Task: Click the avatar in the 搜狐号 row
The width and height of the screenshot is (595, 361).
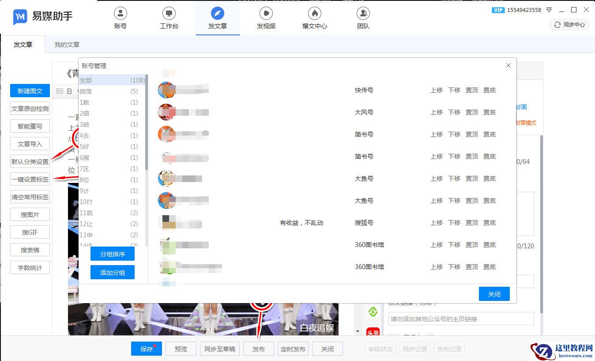Action: click(x=166, y=223)
